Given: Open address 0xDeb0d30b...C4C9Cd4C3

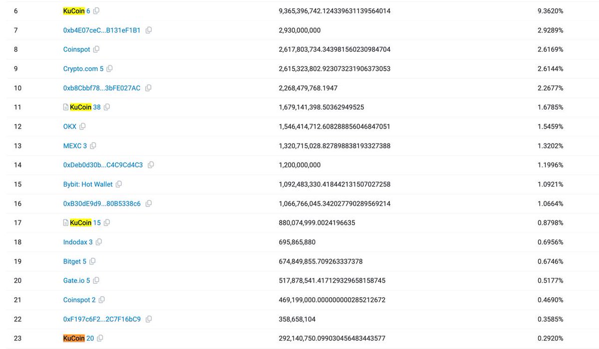Looking at the screenshot, I should point(103,165).
